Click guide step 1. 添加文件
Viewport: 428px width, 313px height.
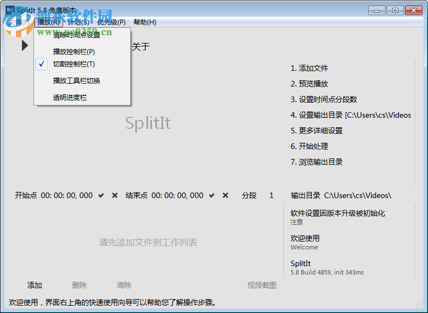coord(309,68)
